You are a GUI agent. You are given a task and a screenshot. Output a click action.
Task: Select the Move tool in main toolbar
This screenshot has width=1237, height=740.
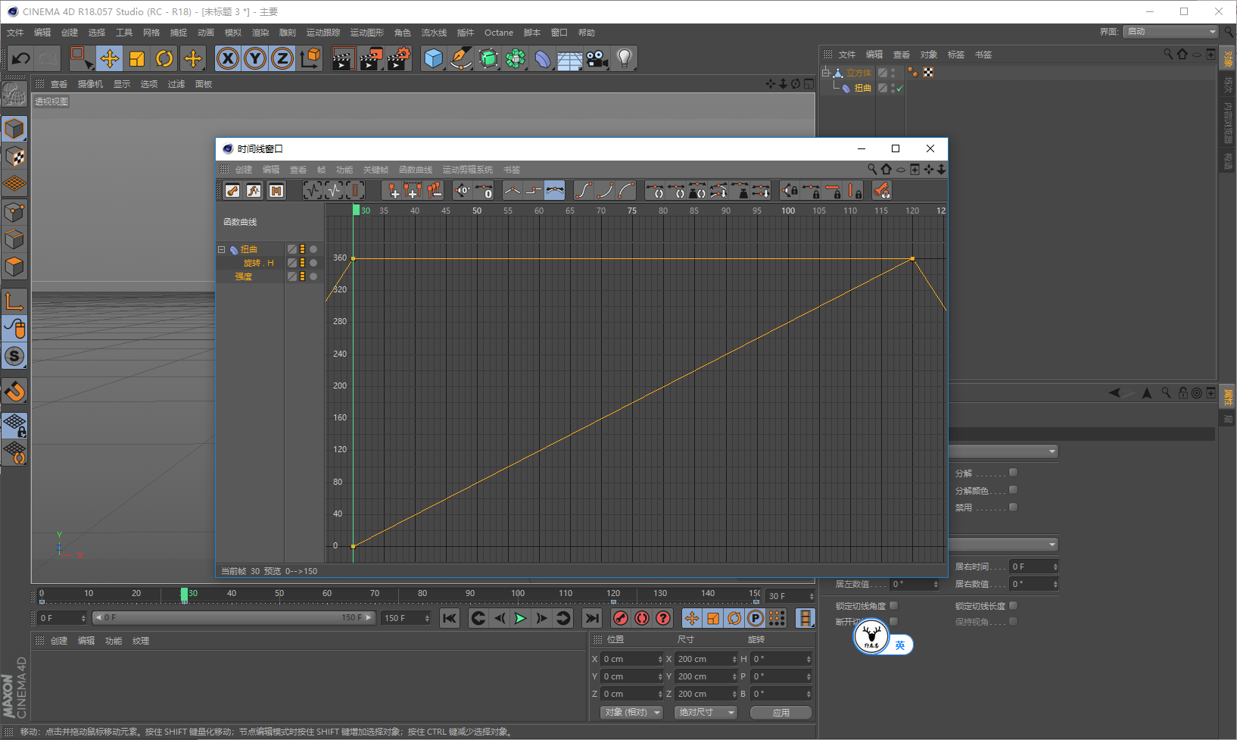(x=109, y=58)
